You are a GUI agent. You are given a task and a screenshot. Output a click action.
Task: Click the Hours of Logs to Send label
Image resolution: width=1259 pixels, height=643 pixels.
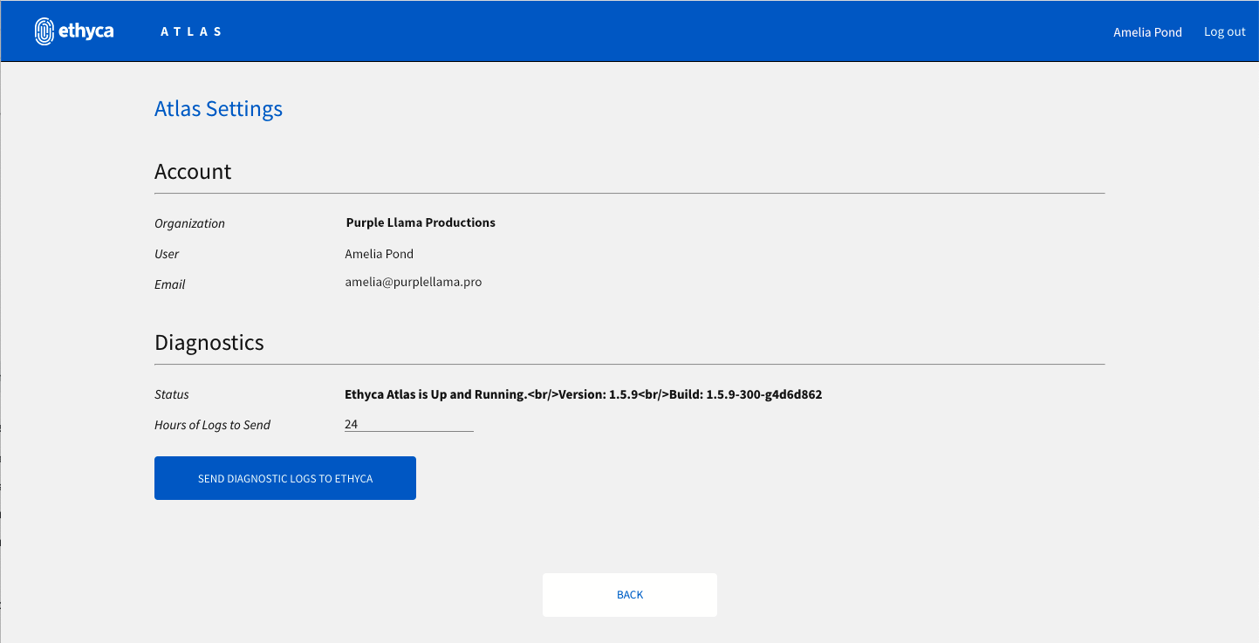[213, 425]
